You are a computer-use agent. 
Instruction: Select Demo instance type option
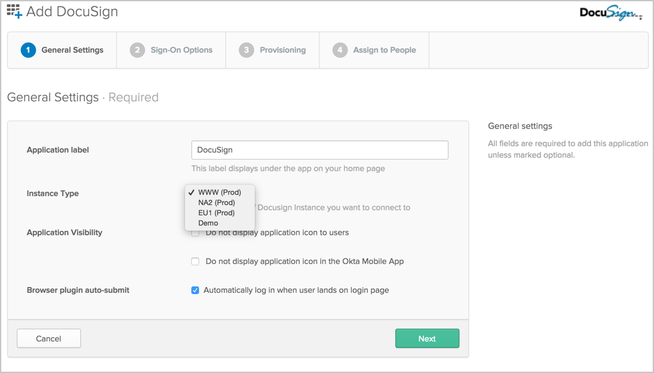(208, 223)
